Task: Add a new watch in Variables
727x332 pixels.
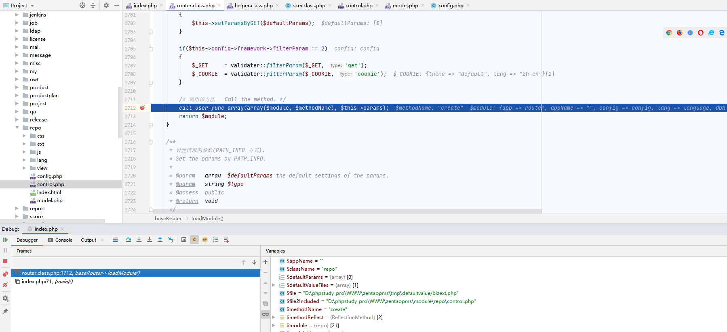Action: [266, 262]
